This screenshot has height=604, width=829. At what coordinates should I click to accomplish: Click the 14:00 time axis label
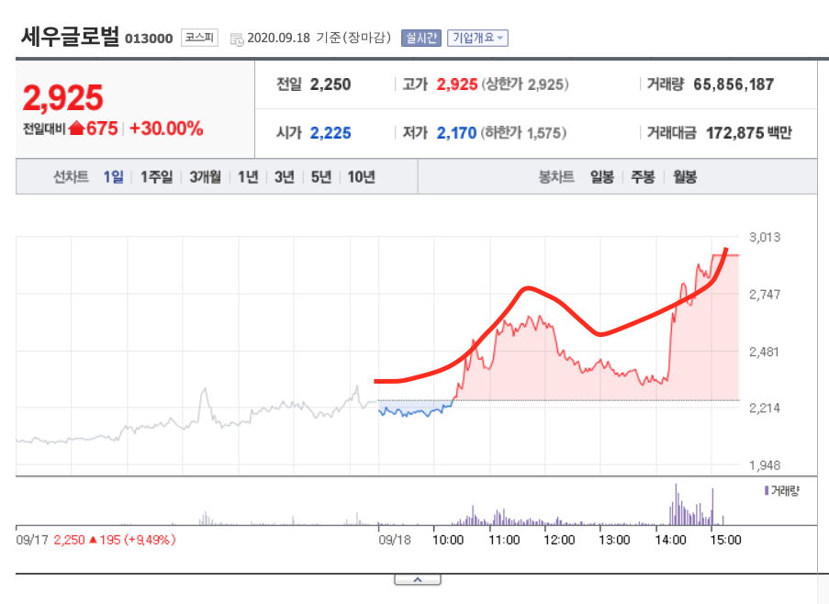tap(670, 540)
